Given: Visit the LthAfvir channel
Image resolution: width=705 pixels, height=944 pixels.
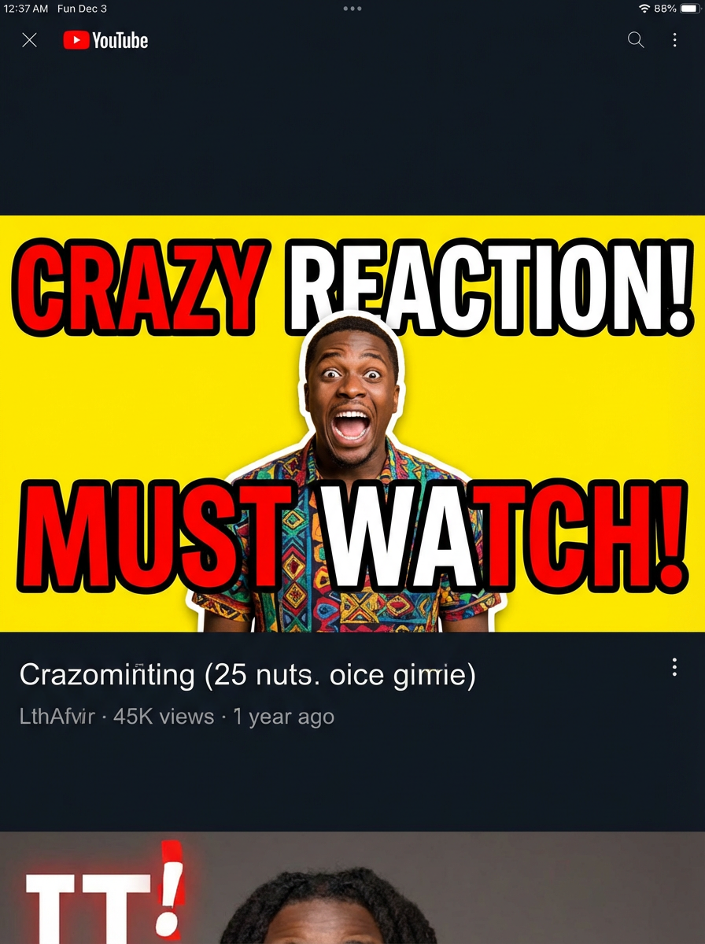Looking at the screenshot, I should (57, 717).
